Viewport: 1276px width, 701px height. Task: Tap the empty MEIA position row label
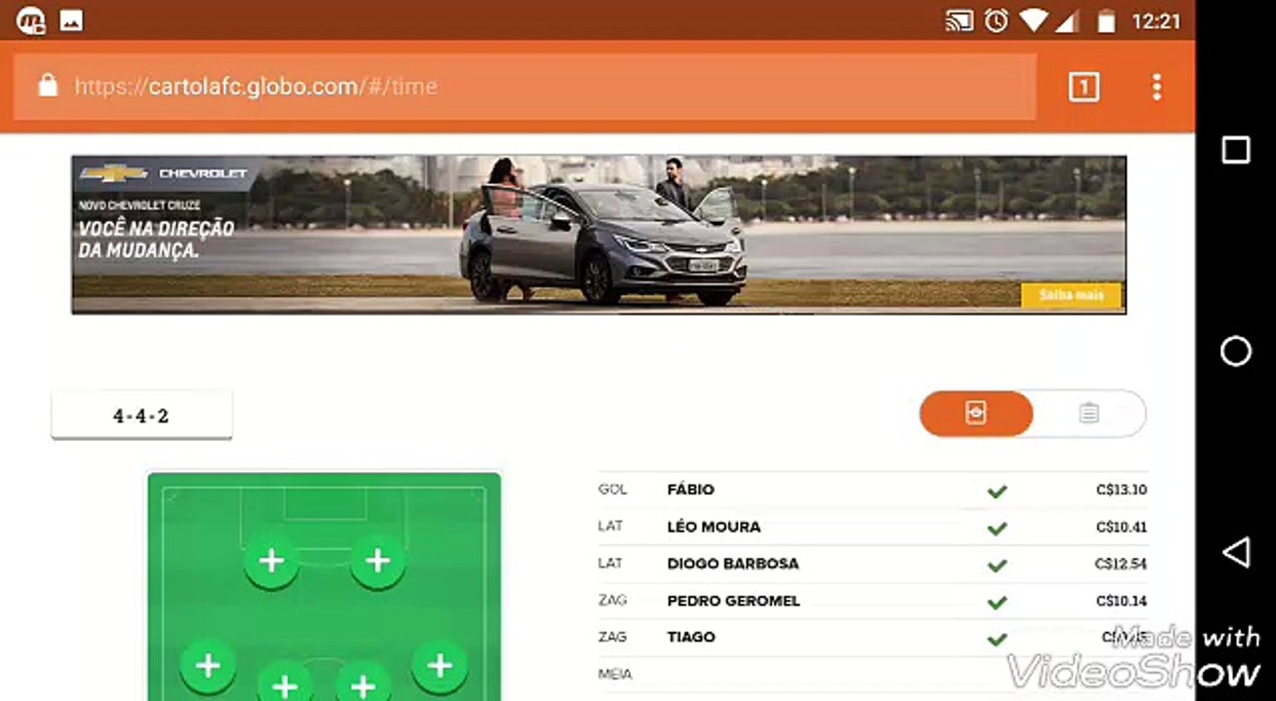[x=615, y=674]
